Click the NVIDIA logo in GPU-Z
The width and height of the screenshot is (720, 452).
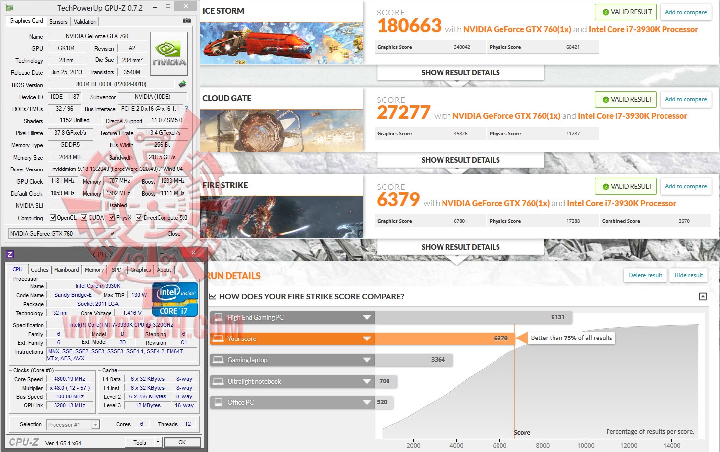coord(169,54)
